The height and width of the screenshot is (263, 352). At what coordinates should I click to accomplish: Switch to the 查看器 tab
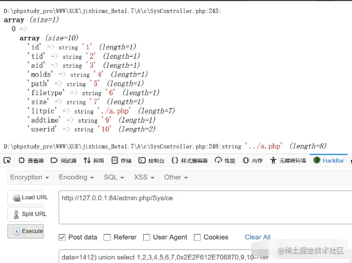[31, 160]
